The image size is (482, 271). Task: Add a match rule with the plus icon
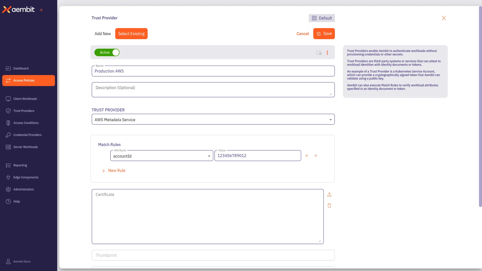pyautogui.click(x=307, y=156)
